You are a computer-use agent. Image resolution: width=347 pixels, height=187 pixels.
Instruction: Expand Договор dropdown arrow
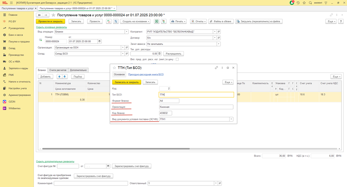pyautogui.click(x=215, y=38)
